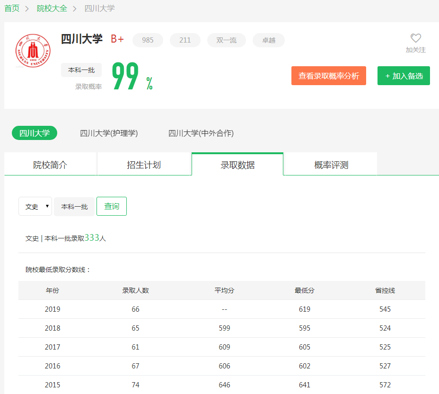
Task: Click the 646 average score in 2015 row
Action: click(x=224, y=385)
